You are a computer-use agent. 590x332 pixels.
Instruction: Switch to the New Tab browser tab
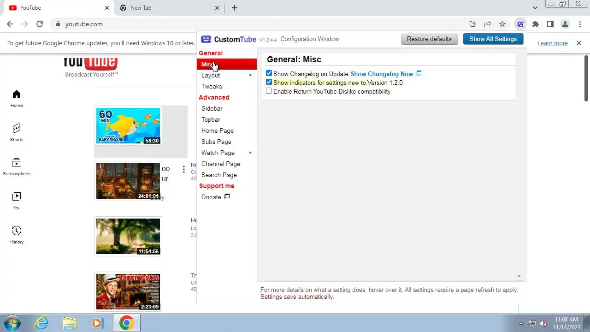(169, 8)
